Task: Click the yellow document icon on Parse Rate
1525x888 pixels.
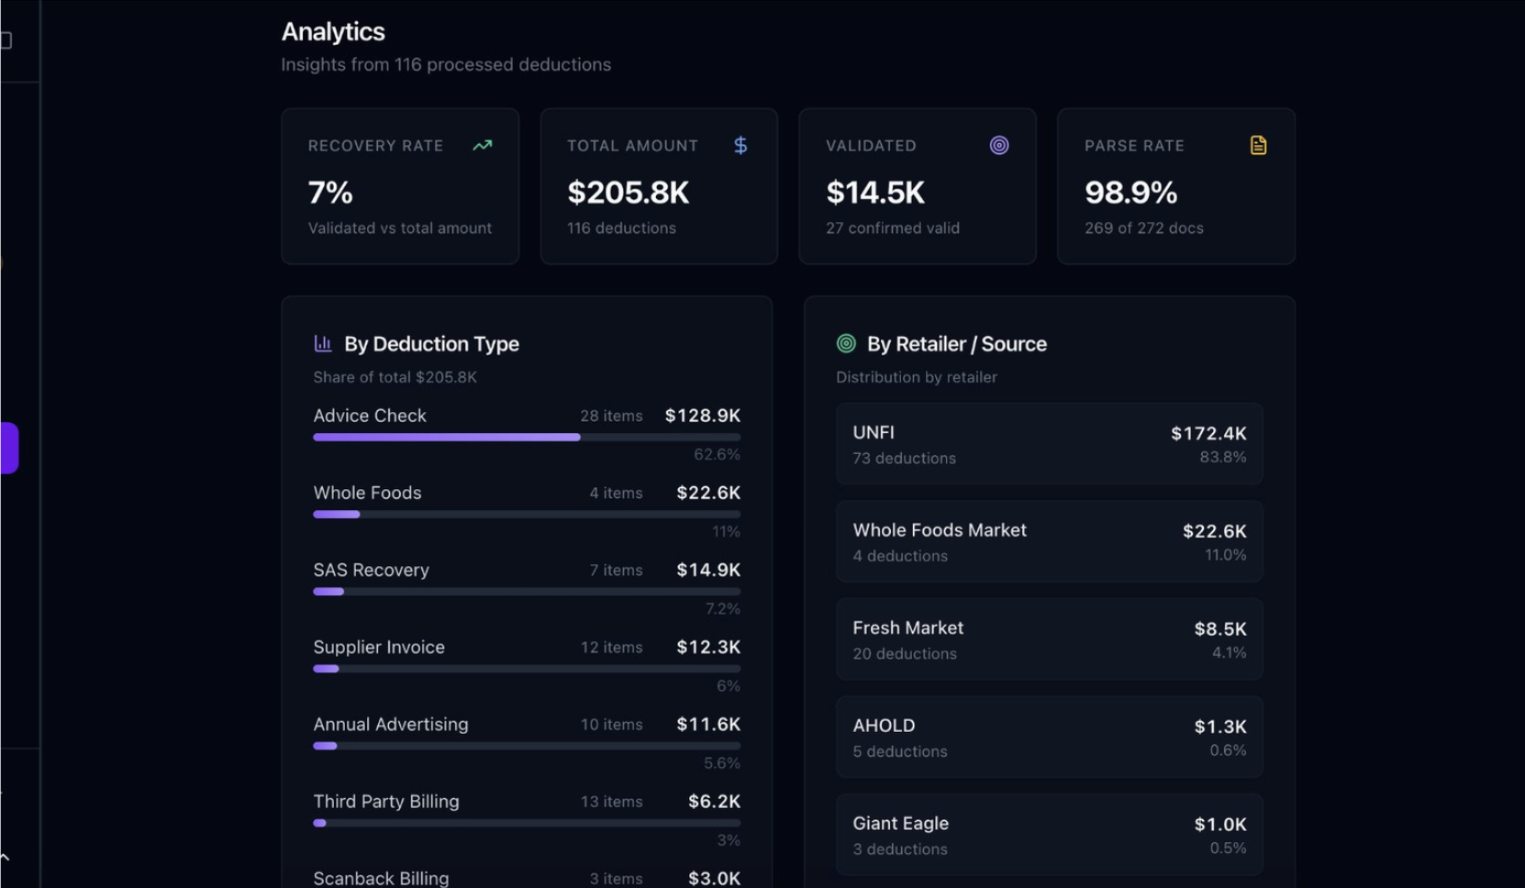Action: tap(1258, 145)
